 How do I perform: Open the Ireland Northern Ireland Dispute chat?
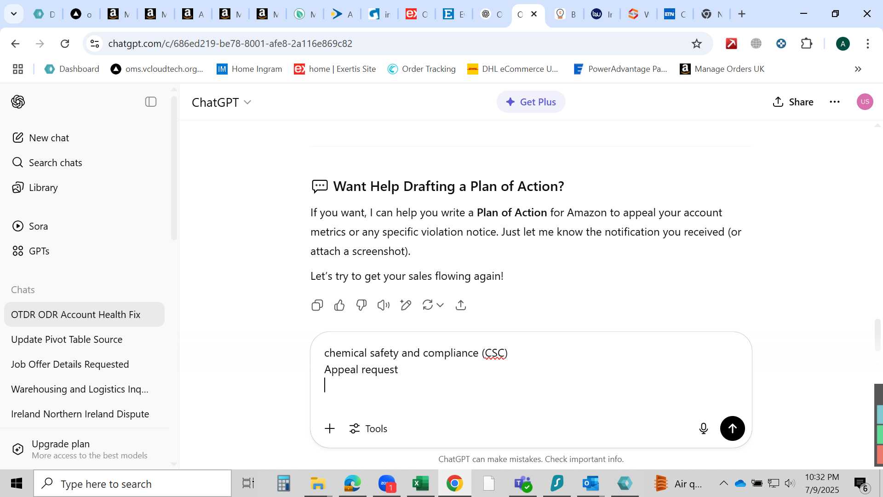84,414
